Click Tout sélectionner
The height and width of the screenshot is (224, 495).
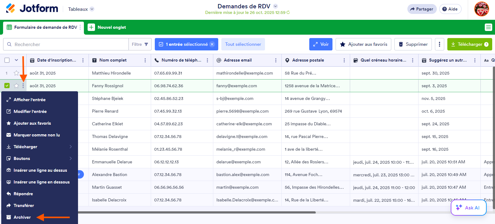tap(243, 44)
